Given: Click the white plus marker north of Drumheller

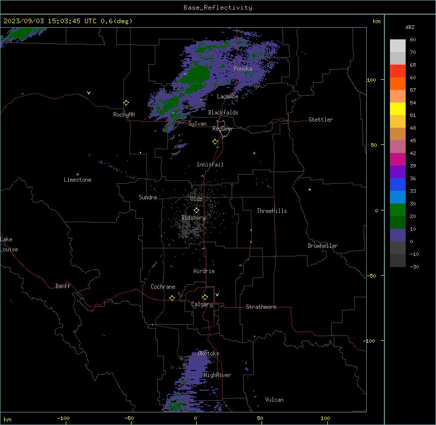Looking at the screenshot, I should tap(310, 189).
